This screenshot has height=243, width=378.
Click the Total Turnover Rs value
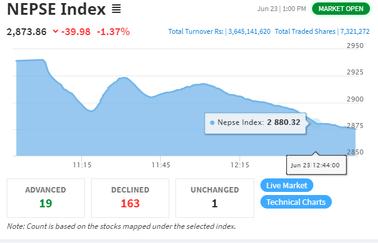tap(249, 31)
